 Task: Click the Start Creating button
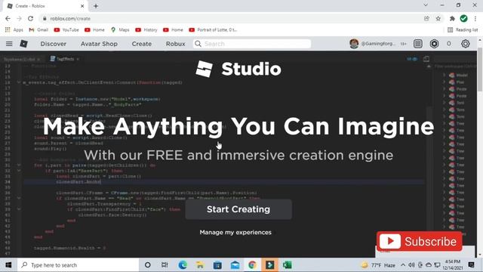point(238,209)
